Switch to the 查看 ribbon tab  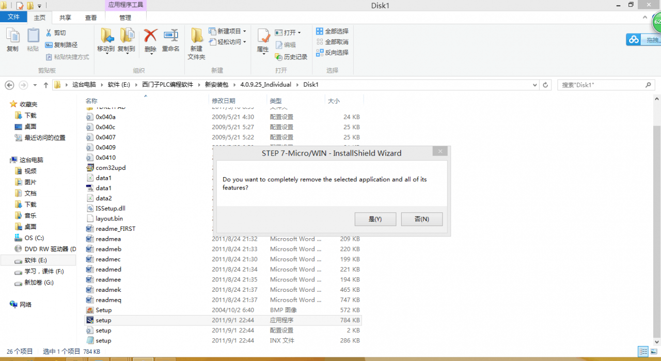pyautogui.click(x=91, y=18)
